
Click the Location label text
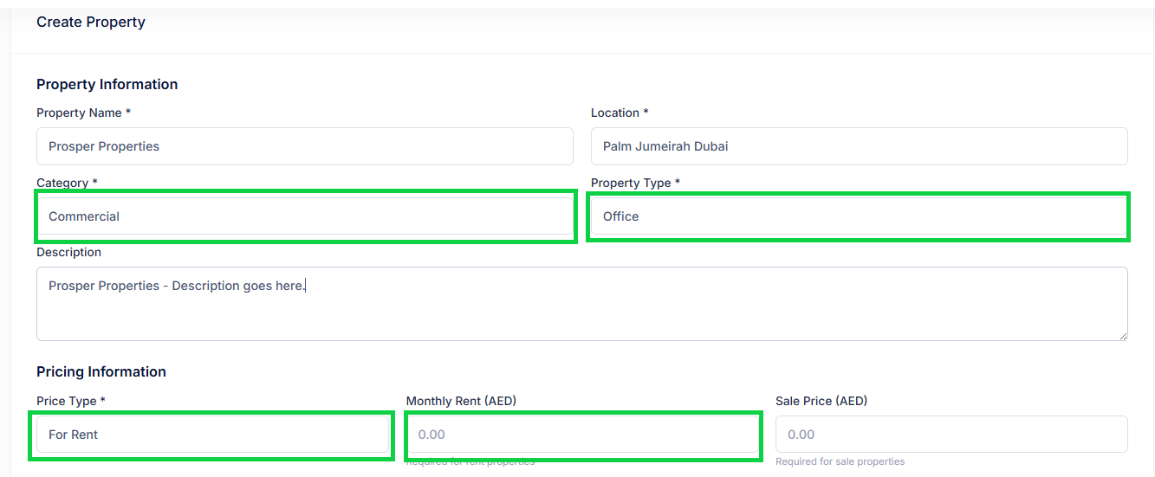(x=615, y=113)
